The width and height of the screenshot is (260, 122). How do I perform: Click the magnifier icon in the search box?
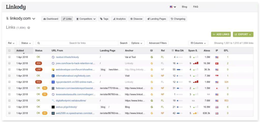tap(39, 43)
